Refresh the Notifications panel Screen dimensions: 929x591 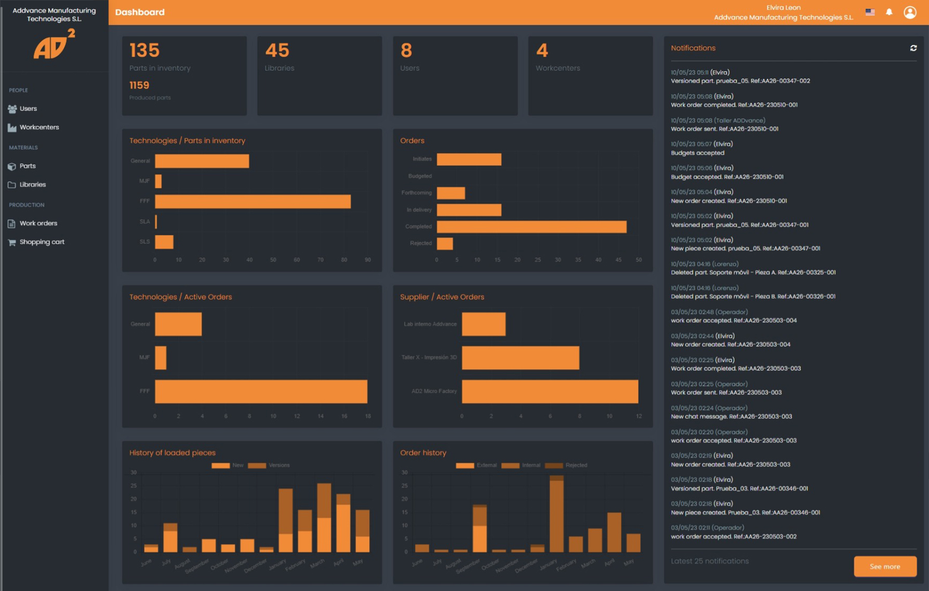pos(913,48)
